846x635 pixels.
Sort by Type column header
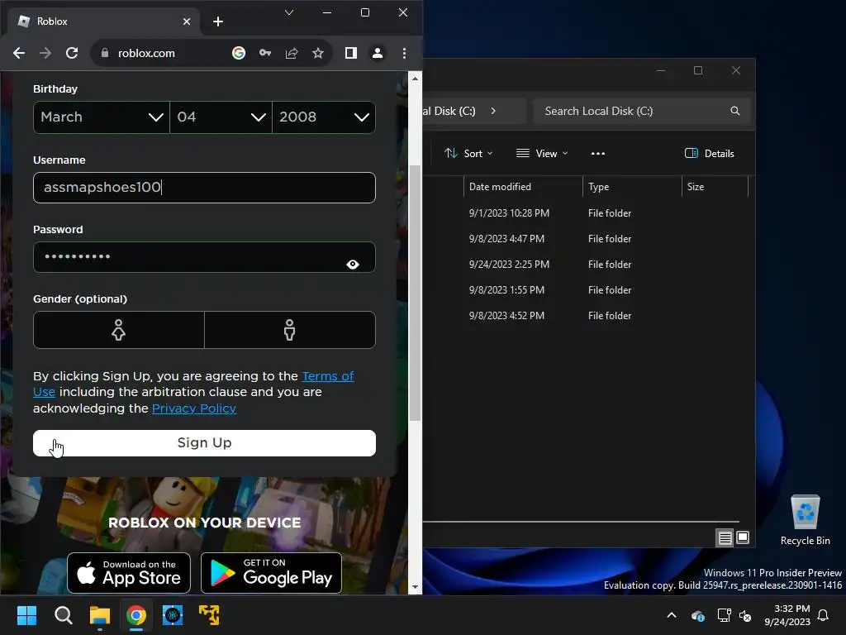632,187
